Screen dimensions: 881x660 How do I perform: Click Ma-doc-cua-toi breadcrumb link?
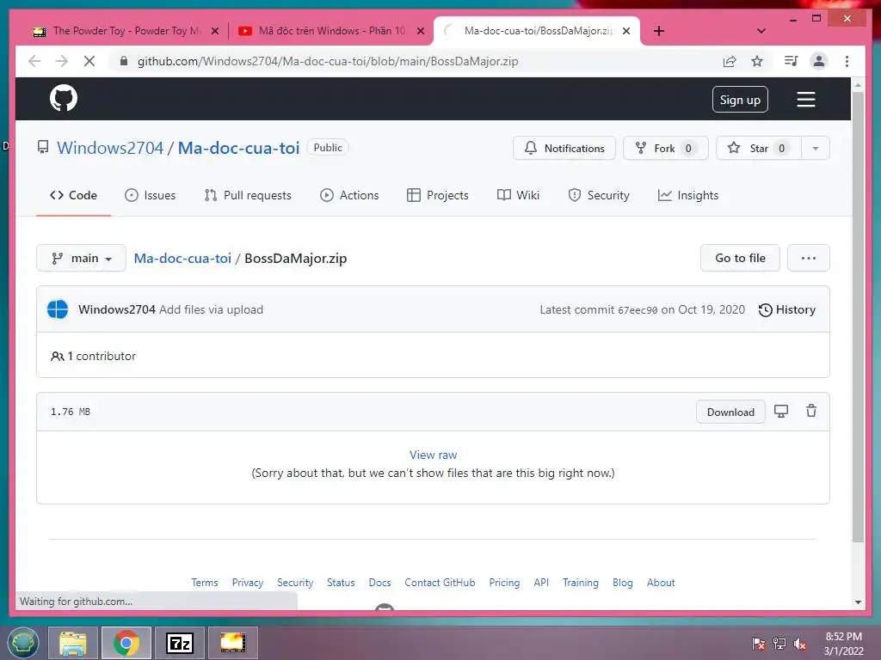click(182, 258)
